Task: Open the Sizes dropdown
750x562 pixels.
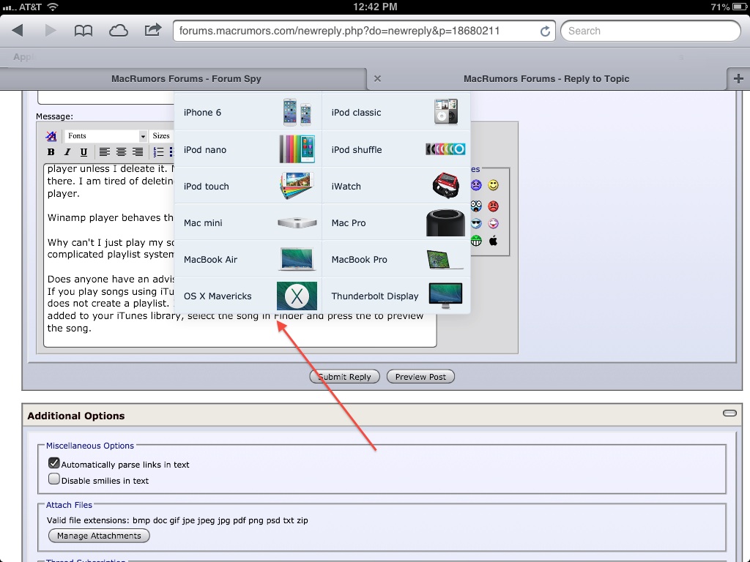Action: [162, 135]
